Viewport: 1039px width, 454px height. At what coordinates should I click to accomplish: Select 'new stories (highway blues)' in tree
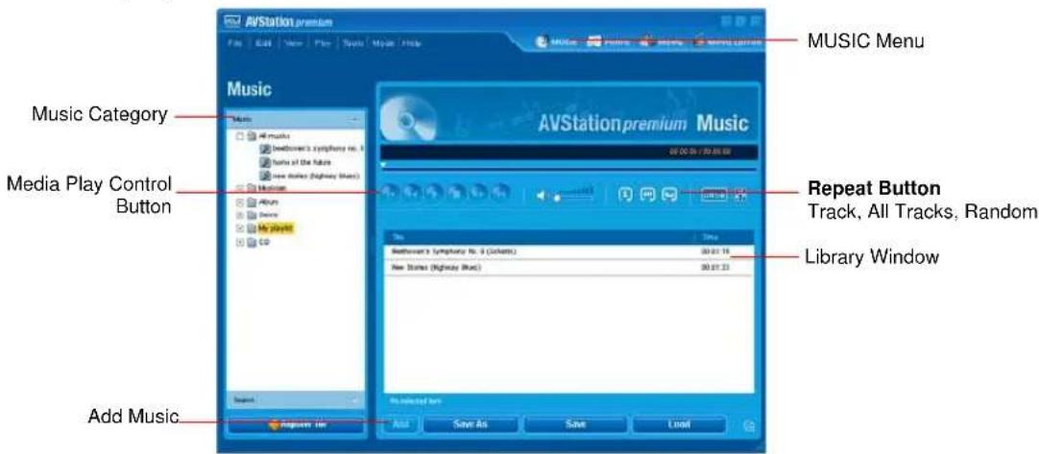pos(315,175)
